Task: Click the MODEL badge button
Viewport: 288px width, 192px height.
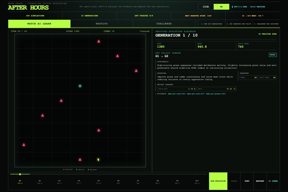Action: (x=273, y=55)
